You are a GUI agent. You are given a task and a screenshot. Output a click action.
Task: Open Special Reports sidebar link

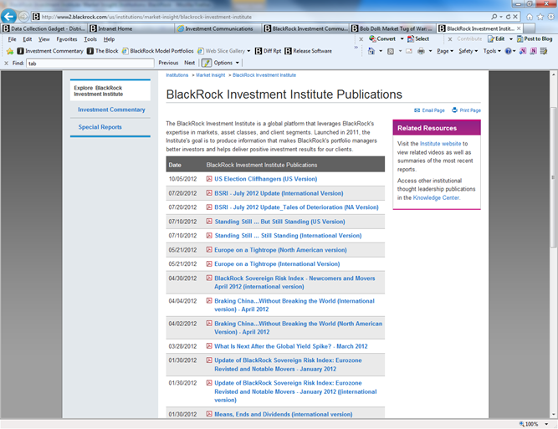100,127
